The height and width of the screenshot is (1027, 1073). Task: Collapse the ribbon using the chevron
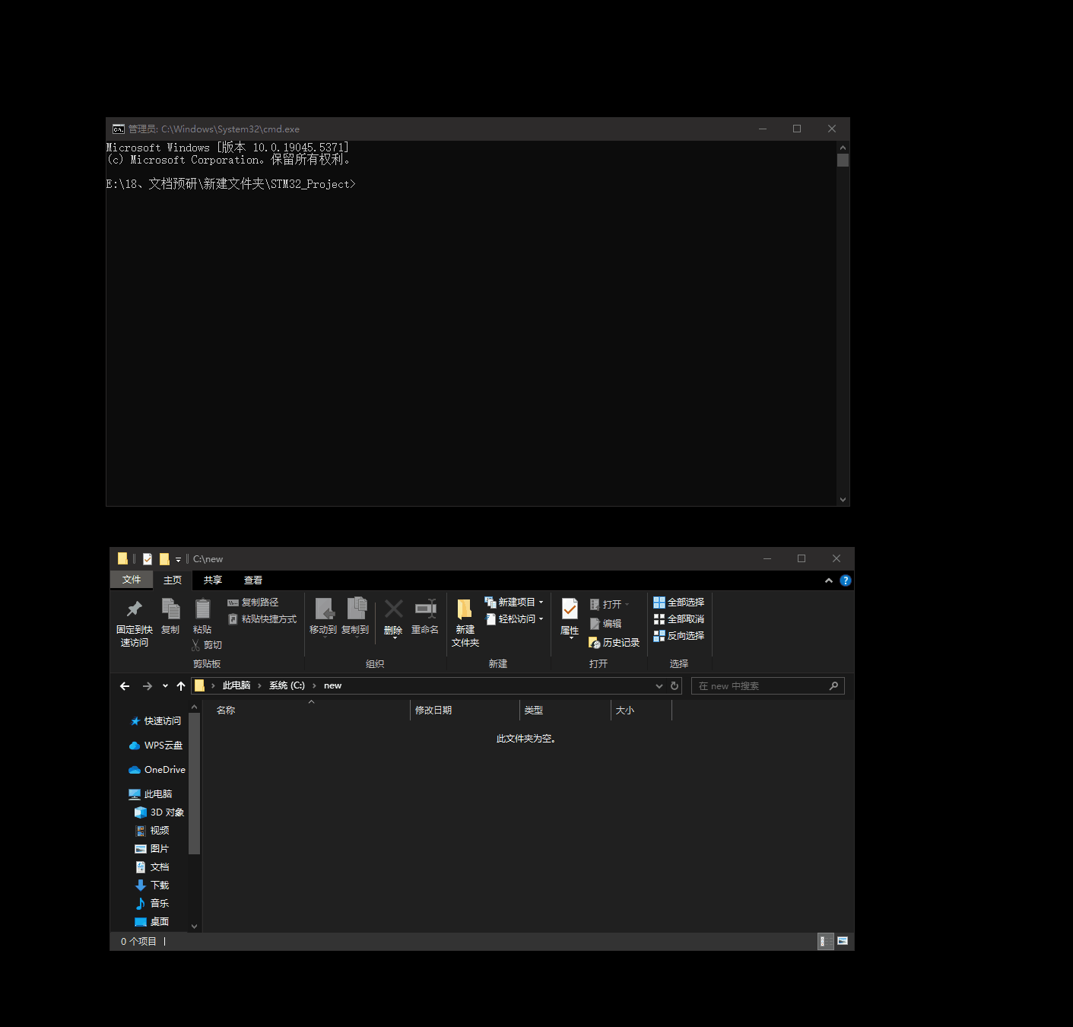[829, 580]
